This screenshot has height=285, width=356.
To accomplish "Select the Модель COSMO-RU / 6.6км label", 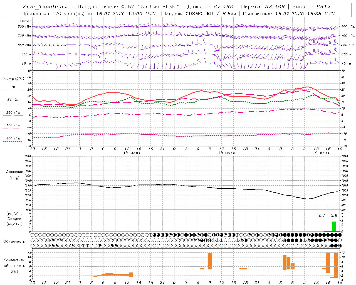I will pyautogui.click(x=200, y=14).
